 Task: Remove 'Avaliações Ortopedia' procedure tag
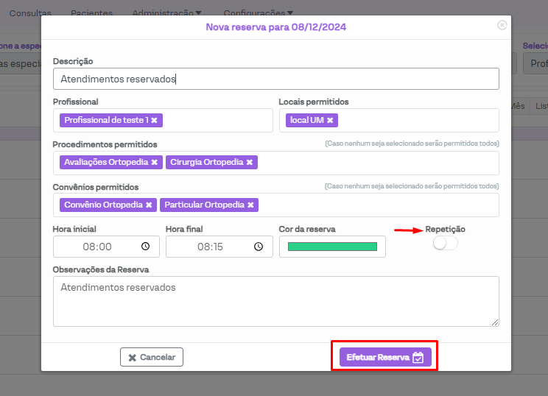[154, 162]
